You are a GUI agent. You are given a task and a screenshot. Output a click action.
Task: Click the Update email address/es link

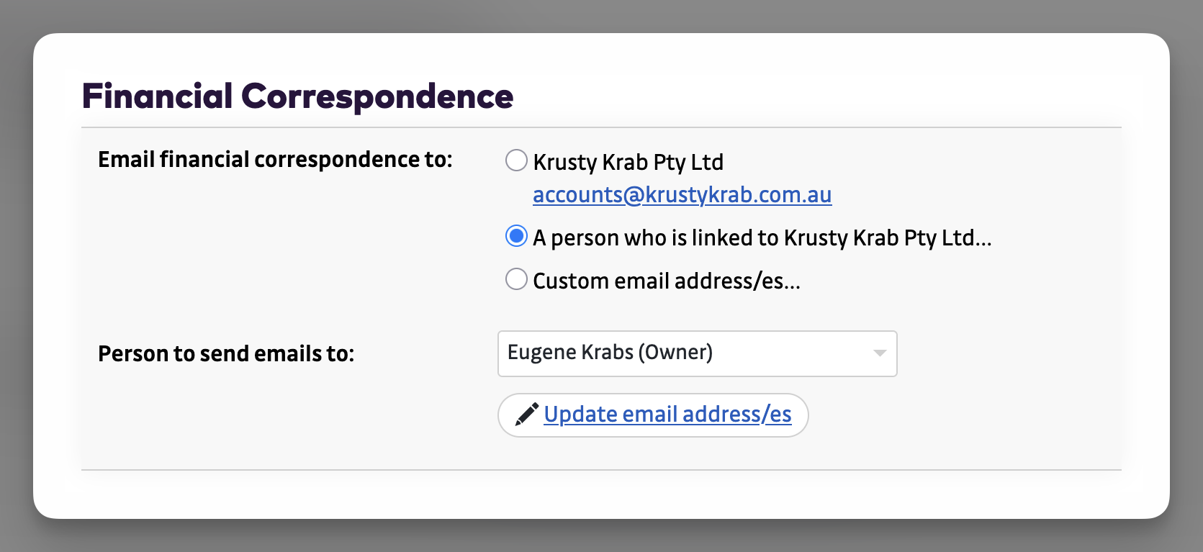(667, 415)
